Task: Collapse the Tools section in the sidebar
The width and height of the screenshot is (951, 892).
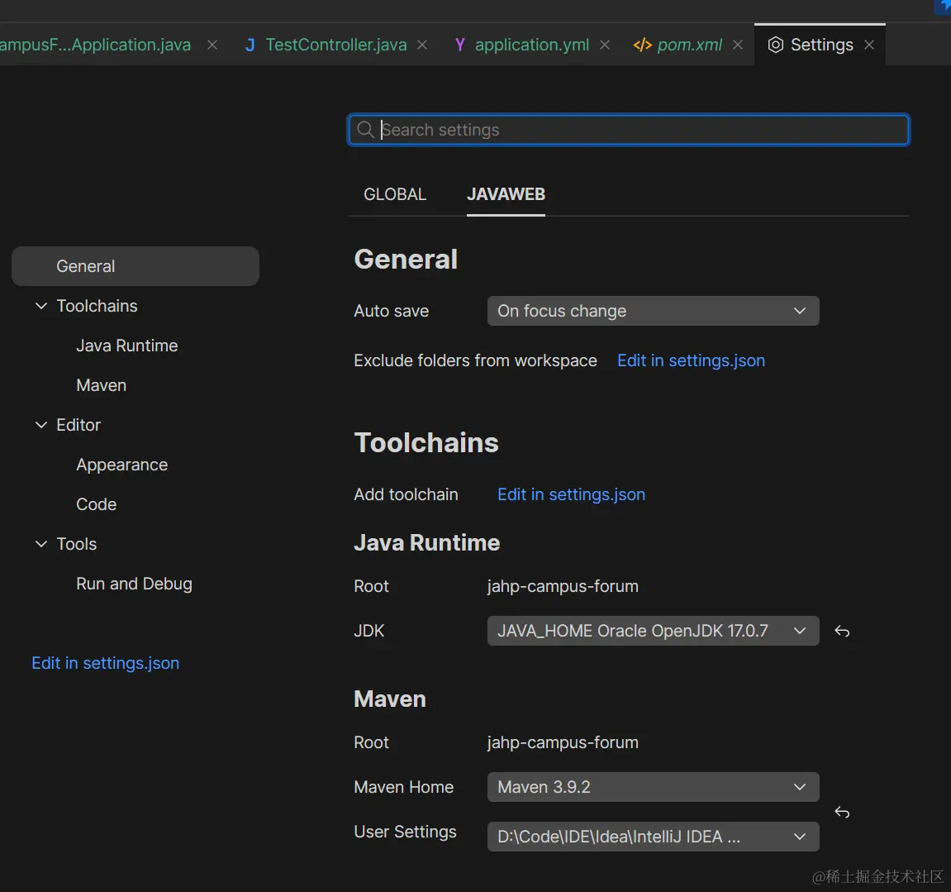Action: pyautogui.click(x=40, y=544)
